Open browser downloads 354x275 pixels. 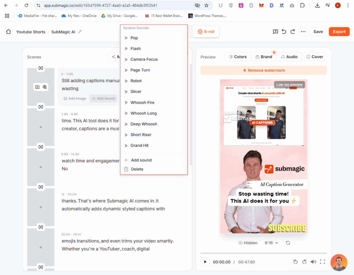[x=317, y=6]
